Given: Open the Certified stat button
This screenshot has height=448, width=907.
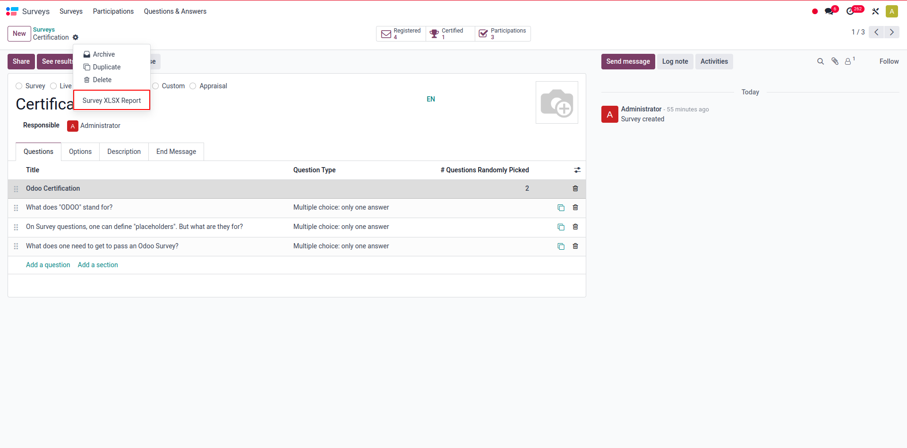Looking at the screenshot, I should point(451,34).
